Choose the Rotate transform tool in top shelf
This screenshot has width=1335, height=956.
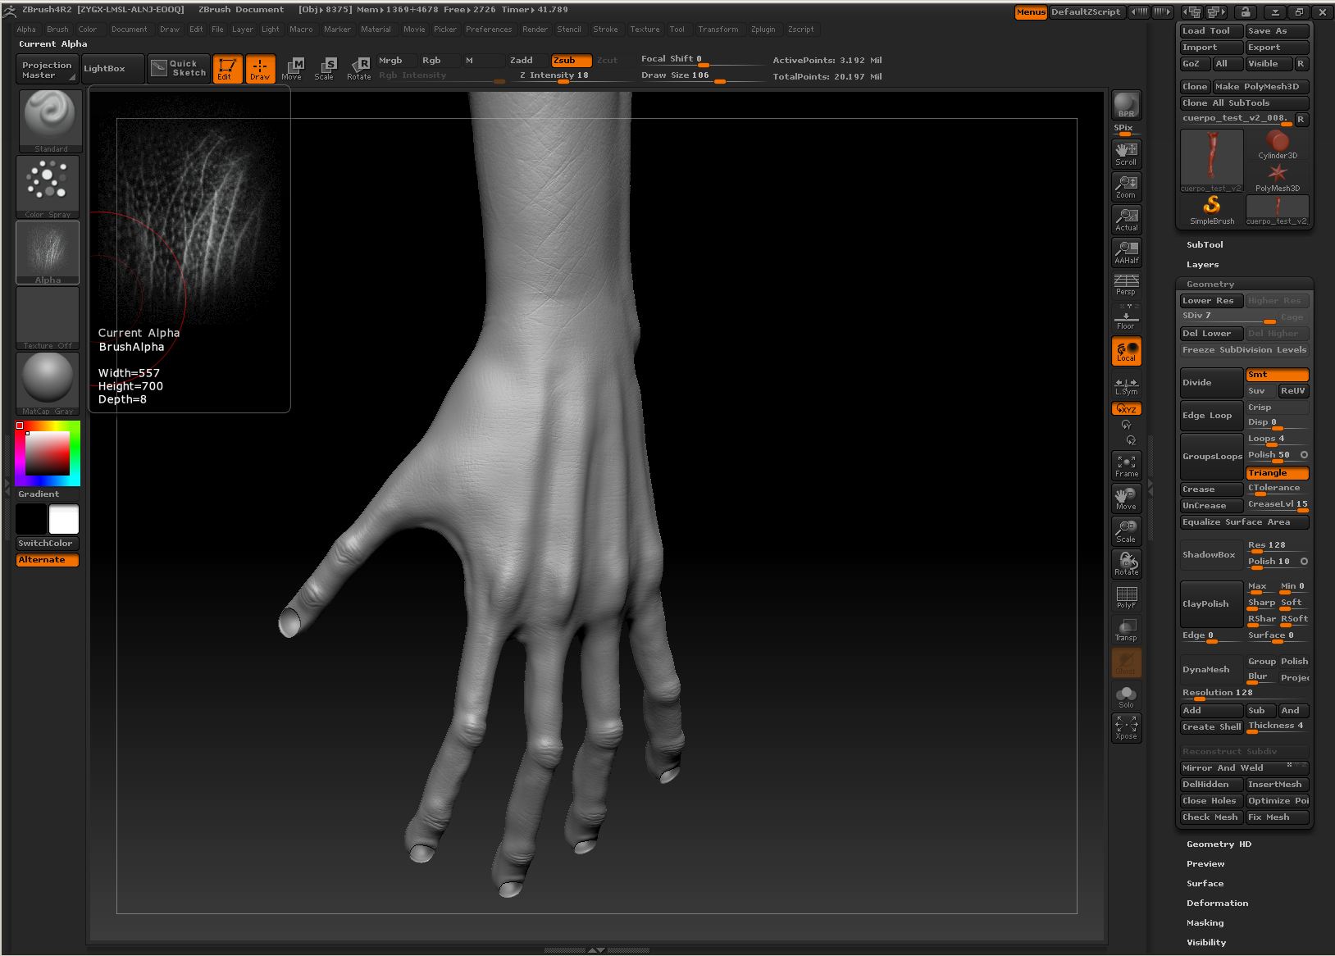[358, 69]
